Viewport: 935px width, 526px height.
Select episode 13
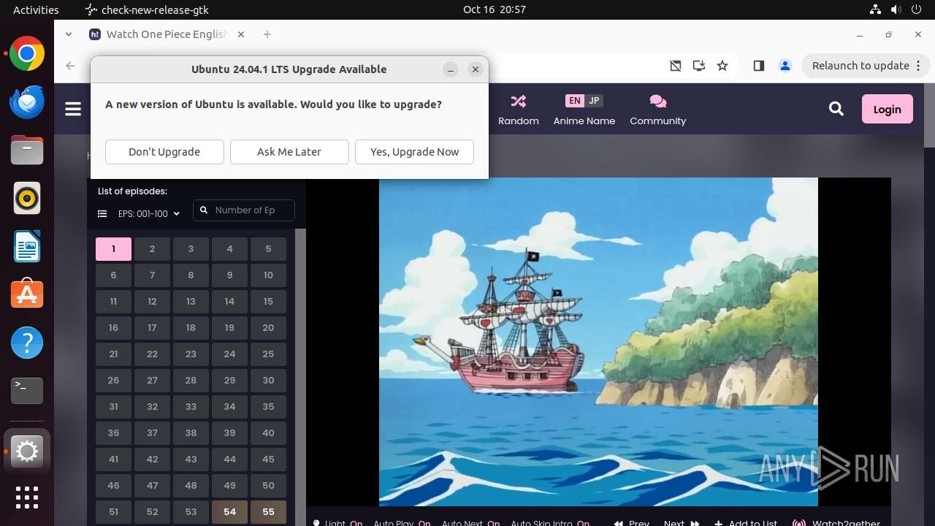pyautogui.click(x=191, y=302)
